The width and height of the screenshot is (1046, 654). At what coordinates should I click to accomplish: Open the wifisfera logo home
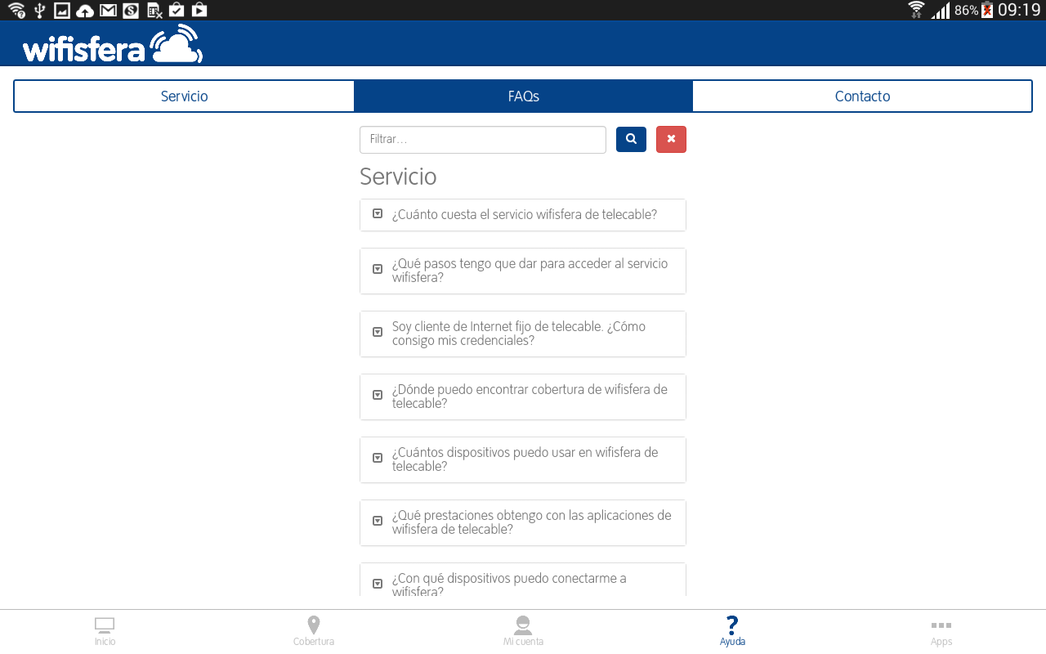113,44
